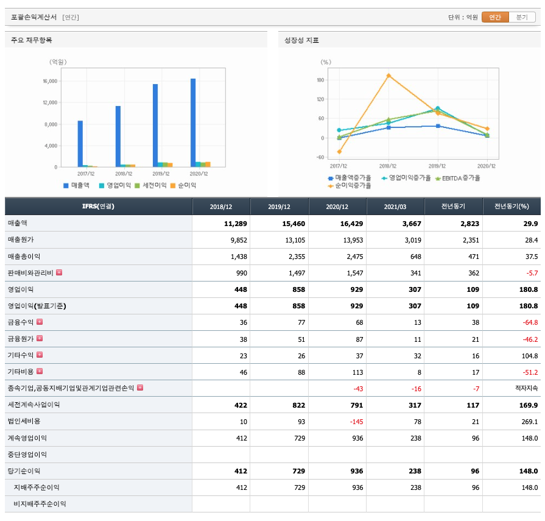Viewport: 545px width, 521px height.
Task: Click the 포괄손익계산서 section title
Action: click(x=33, y=17)
